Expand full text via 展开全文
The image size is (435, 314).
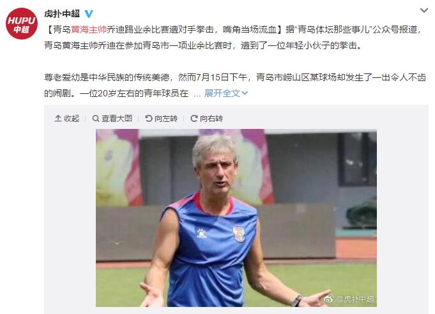coord(222,93)
